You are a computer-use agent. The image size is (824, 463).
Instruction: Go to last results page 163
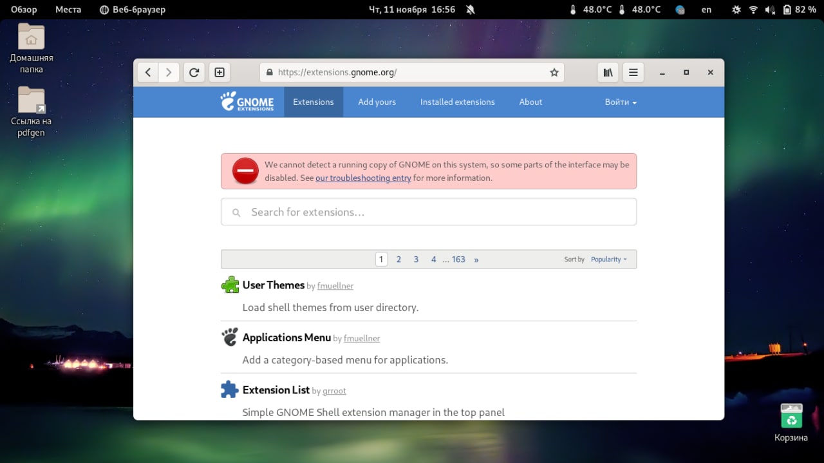458,260
